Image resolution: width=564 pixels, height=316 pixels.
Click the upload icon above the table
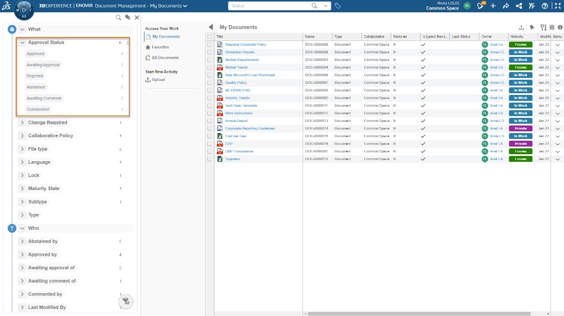(x=521, y=28)
